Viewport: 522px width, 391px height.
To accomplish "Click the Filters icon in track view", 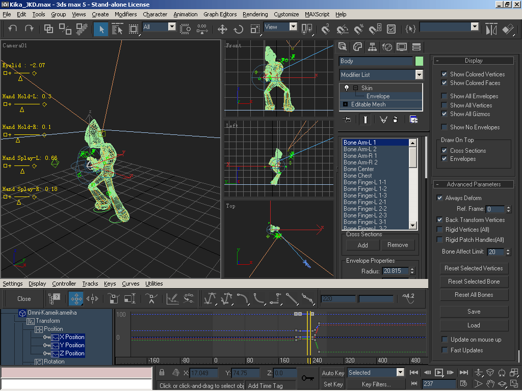I will coord(54,298).
